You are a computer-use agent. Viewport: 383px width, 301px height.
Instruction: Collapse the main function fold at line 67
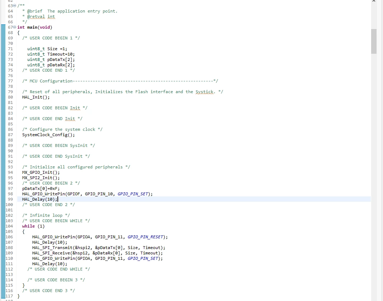(15, 27)
